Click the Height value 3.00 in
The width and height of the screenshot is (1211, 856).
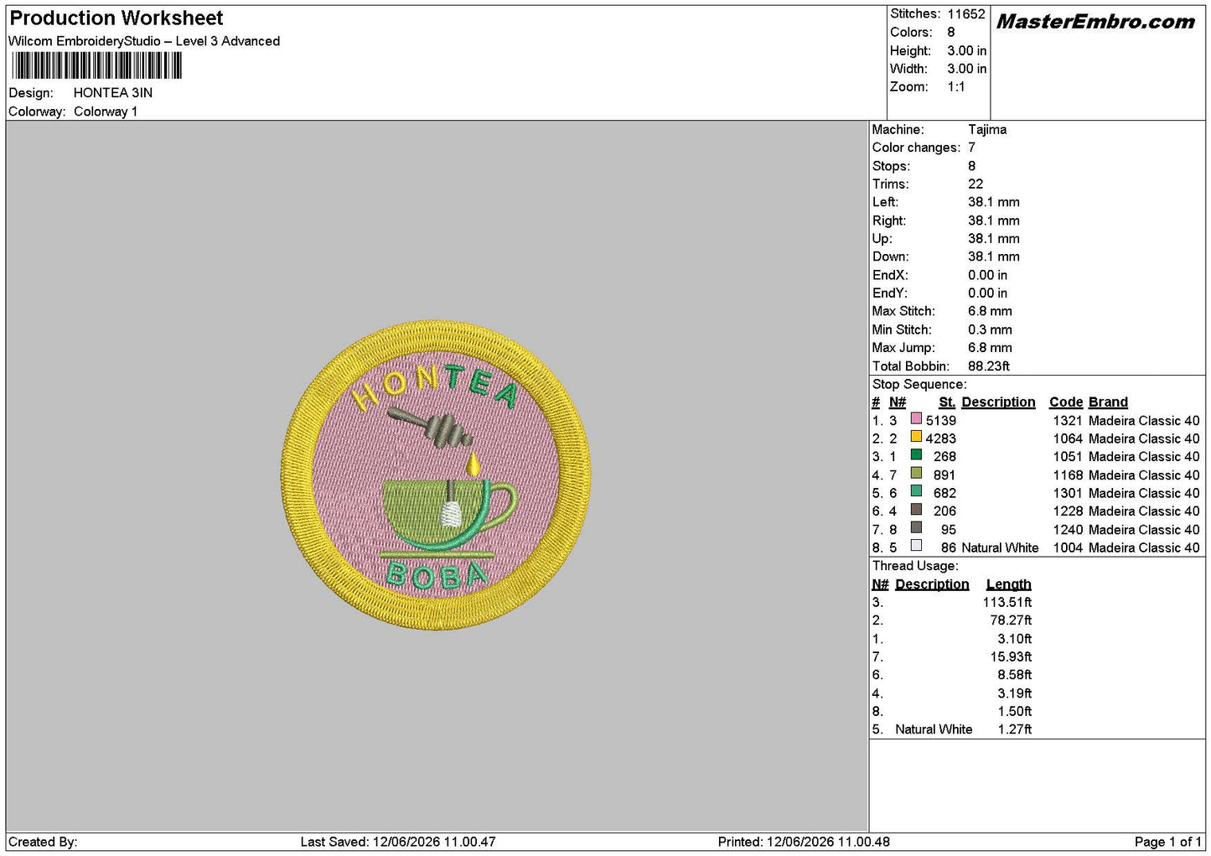[967, 51]
